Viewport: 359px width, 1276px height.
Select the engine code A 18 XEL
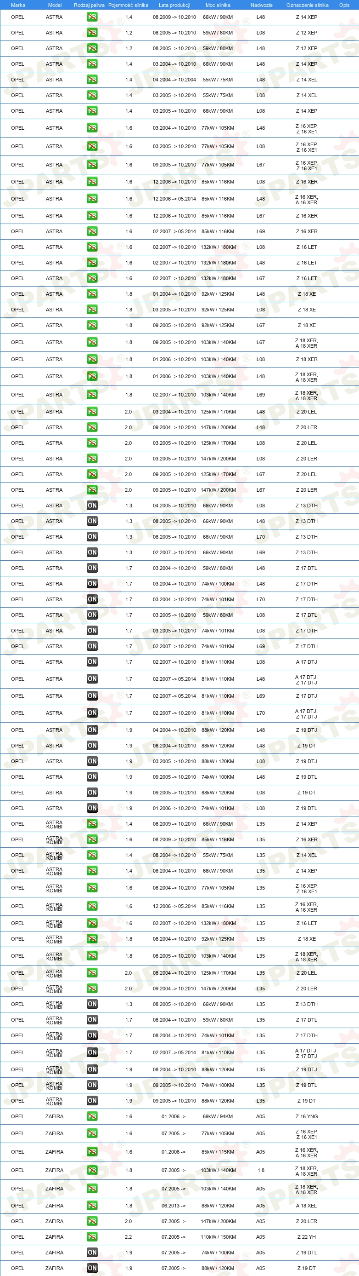click(307, 1206)
